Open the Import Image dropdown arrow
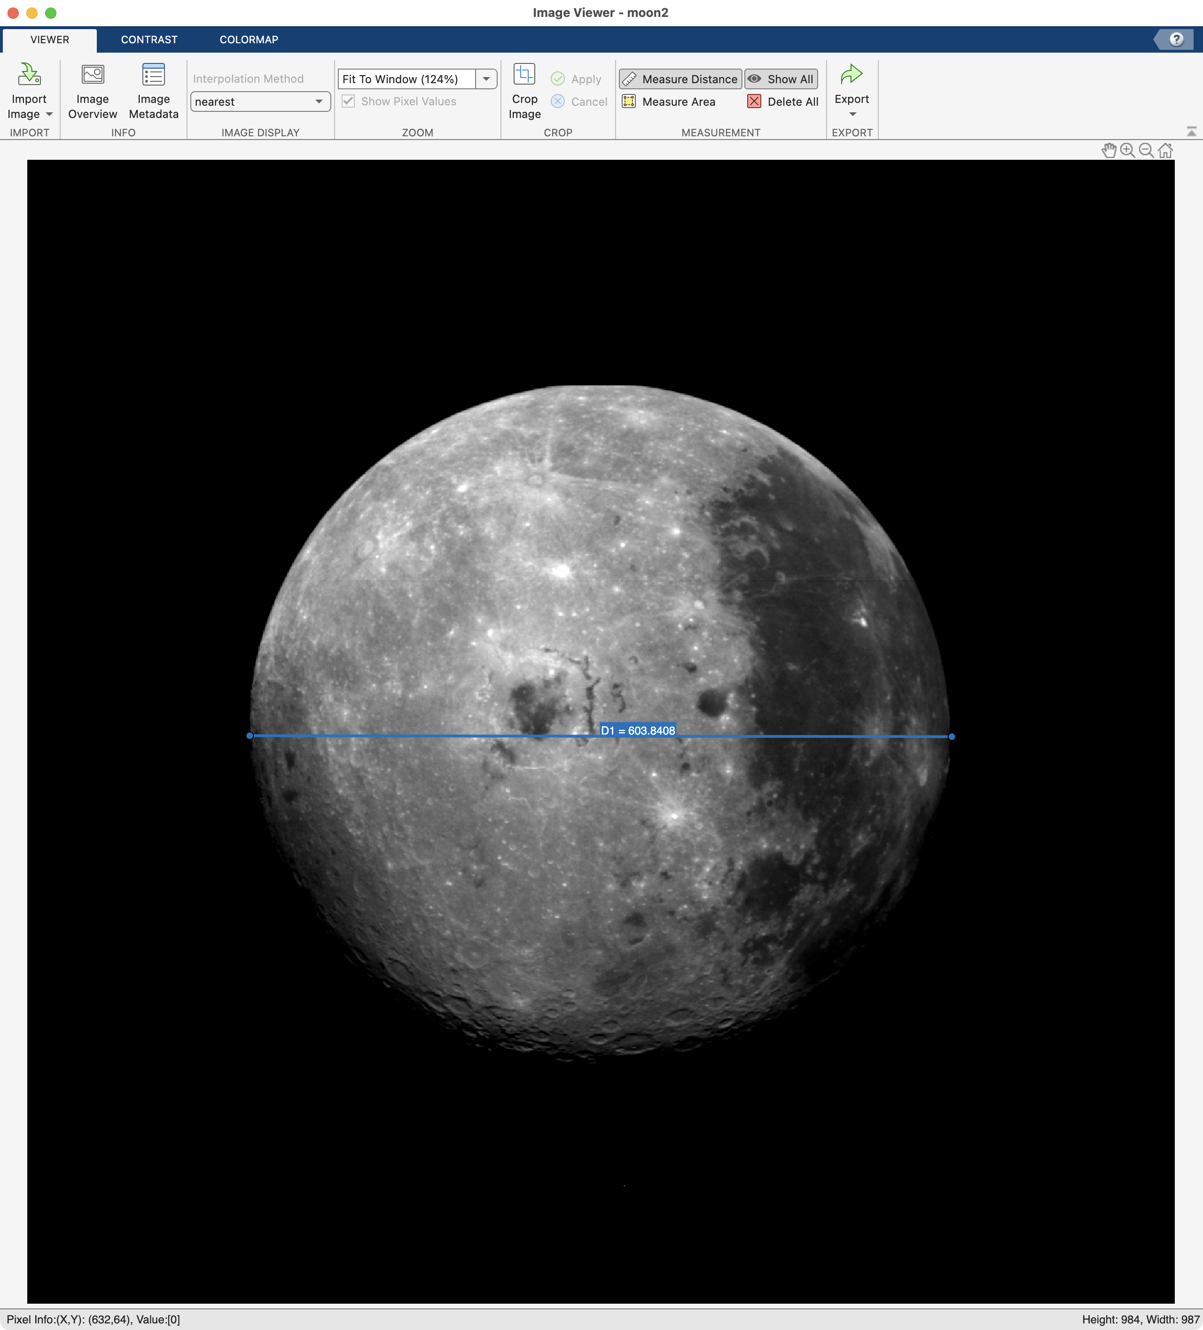This screenshot has height=1330, width=1203. [49, 114]
